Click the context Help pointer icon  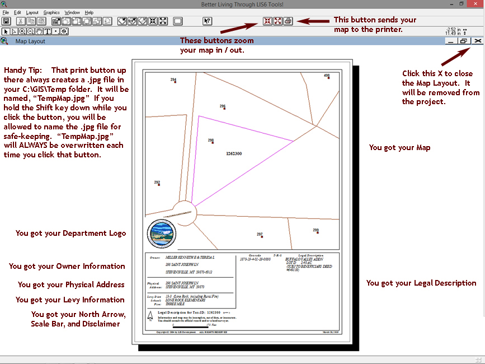(x=207, y=21)
